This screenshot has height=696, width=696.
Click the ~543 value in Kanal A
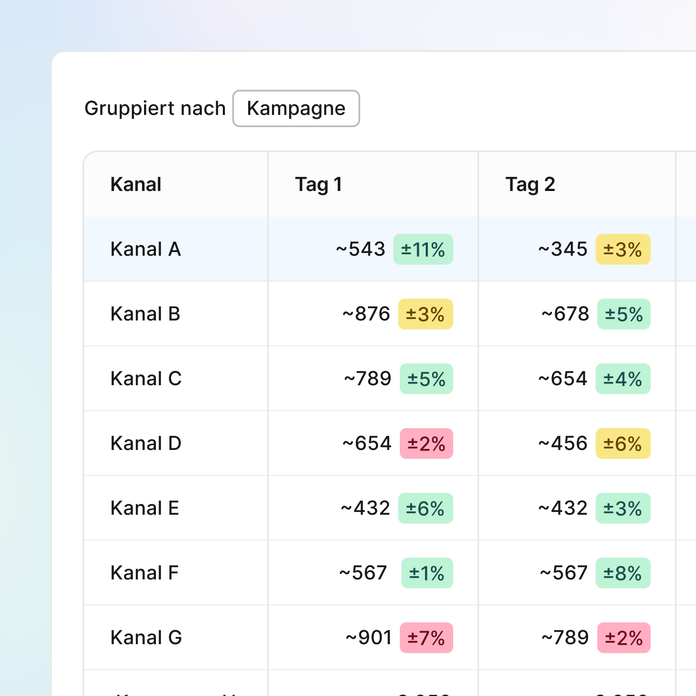coord(360,249)
